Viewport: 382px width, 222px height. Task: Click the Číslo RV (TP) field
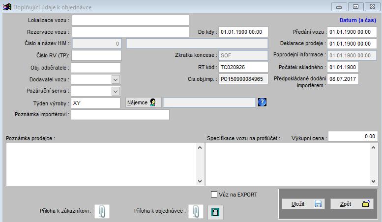click(x=96, y=55)
